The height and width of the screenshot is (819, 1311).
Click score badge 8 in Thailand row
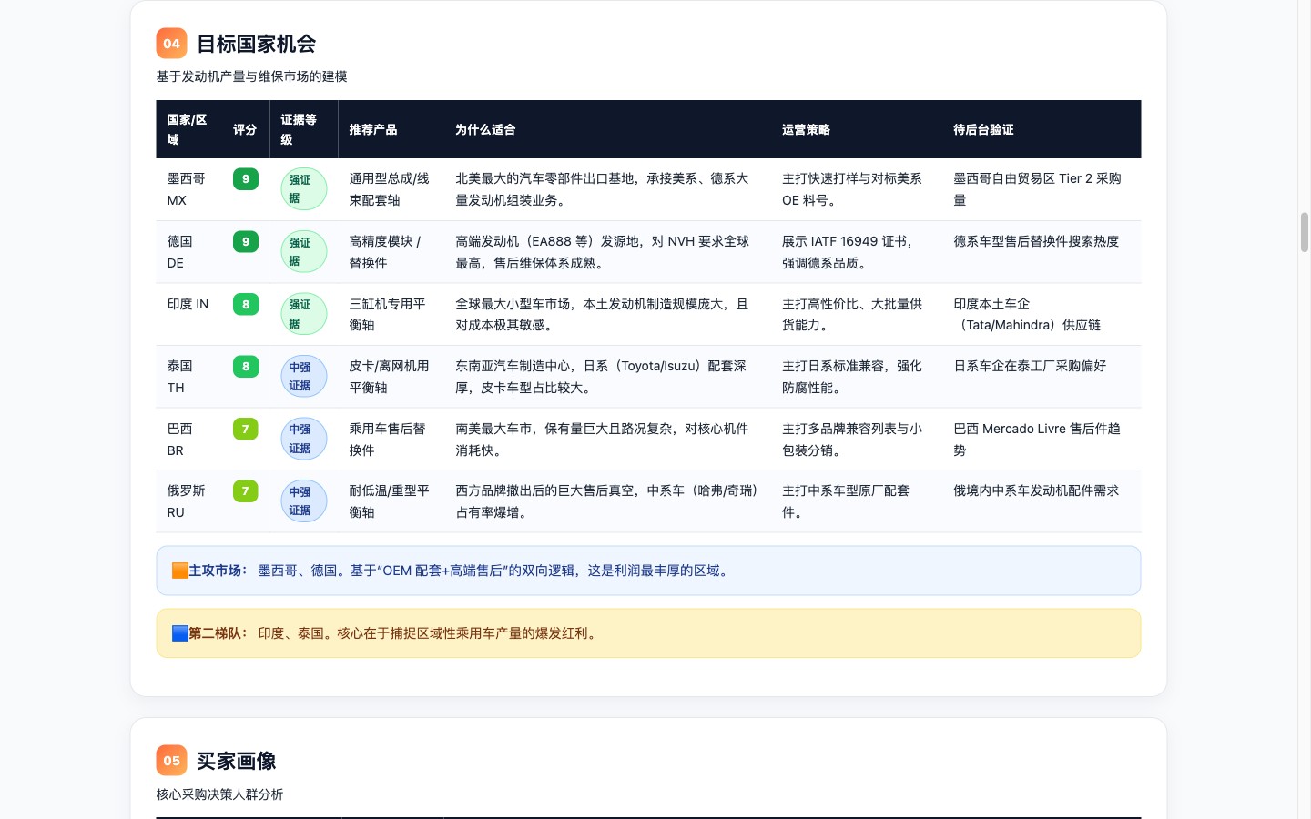246,367
